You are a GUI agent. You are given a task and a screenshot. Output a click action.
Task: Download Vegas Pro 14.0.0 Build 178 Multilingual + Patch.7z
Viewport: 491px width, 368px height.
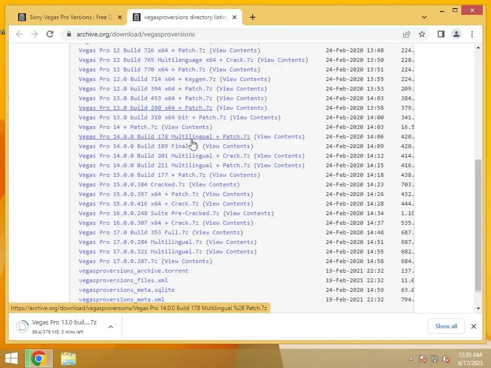(164, 137)
